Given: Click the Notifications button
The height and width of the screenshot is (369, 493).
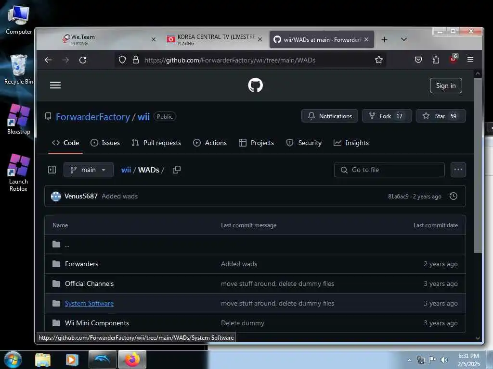Looking at the screenshot, I should (329, 116).
